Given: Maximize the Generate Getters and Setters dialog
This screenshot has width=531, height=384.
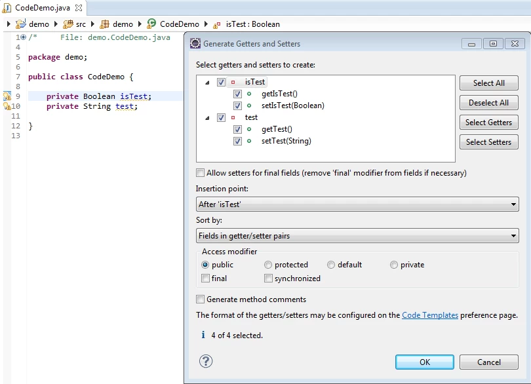Looking at the screenshot, I should pyautogui.click(x=493, y=44).
